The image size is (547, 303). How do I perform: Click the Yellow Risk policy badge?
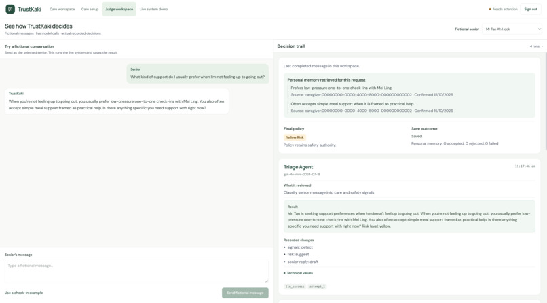[x=295, y=137]
